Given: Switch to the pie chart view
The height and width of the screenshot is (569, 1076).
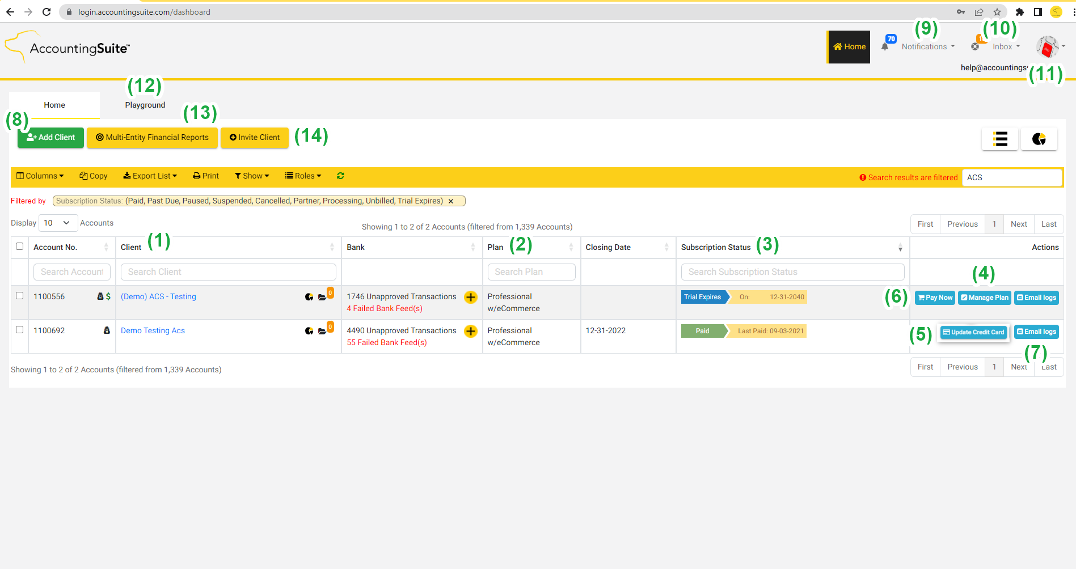Looking at the screenshot, I should (x=1039, y=139).
